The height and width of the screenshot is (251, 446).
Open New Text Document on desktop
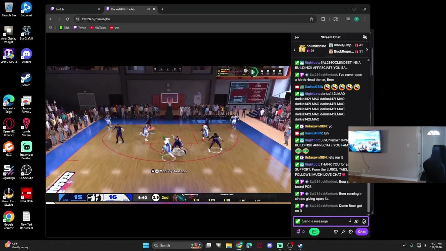[x=26, y=220]
